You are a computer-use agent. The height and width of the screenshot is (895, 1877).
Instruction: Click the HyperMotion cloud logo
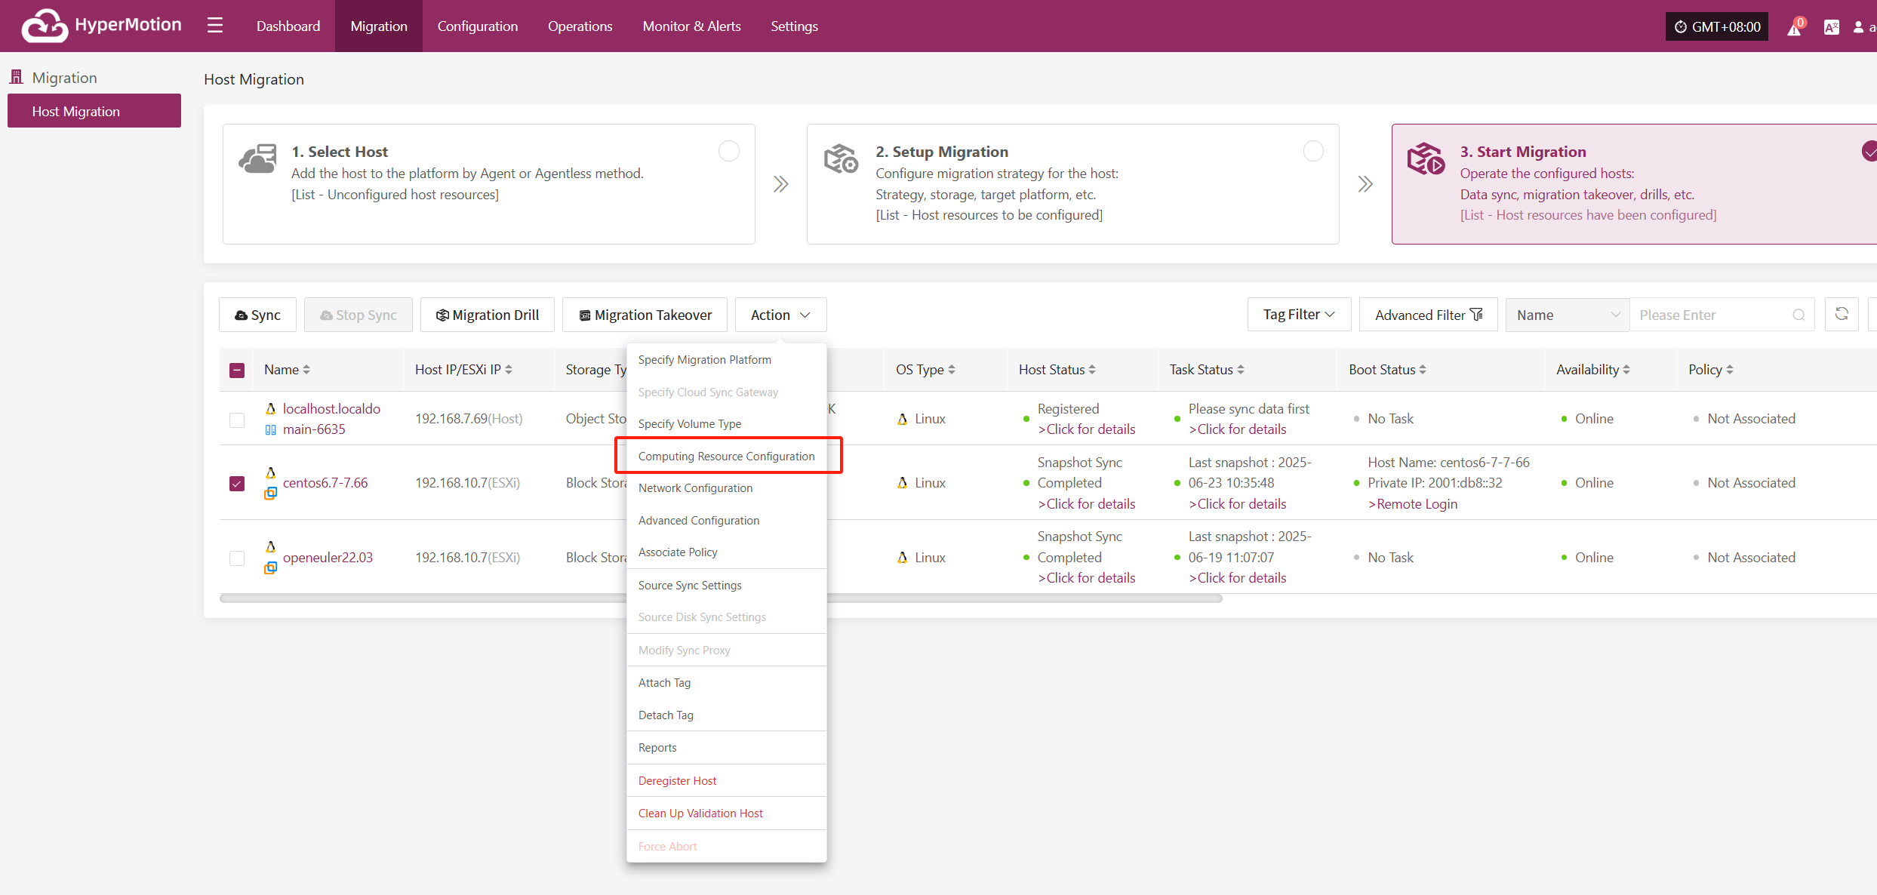45,26
